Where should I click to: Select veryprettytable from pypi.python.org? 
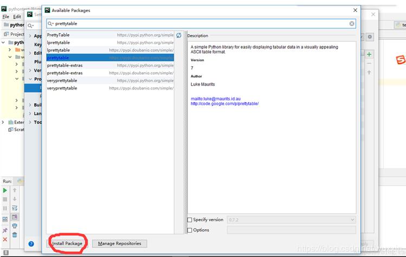click(x=110, y=81)
